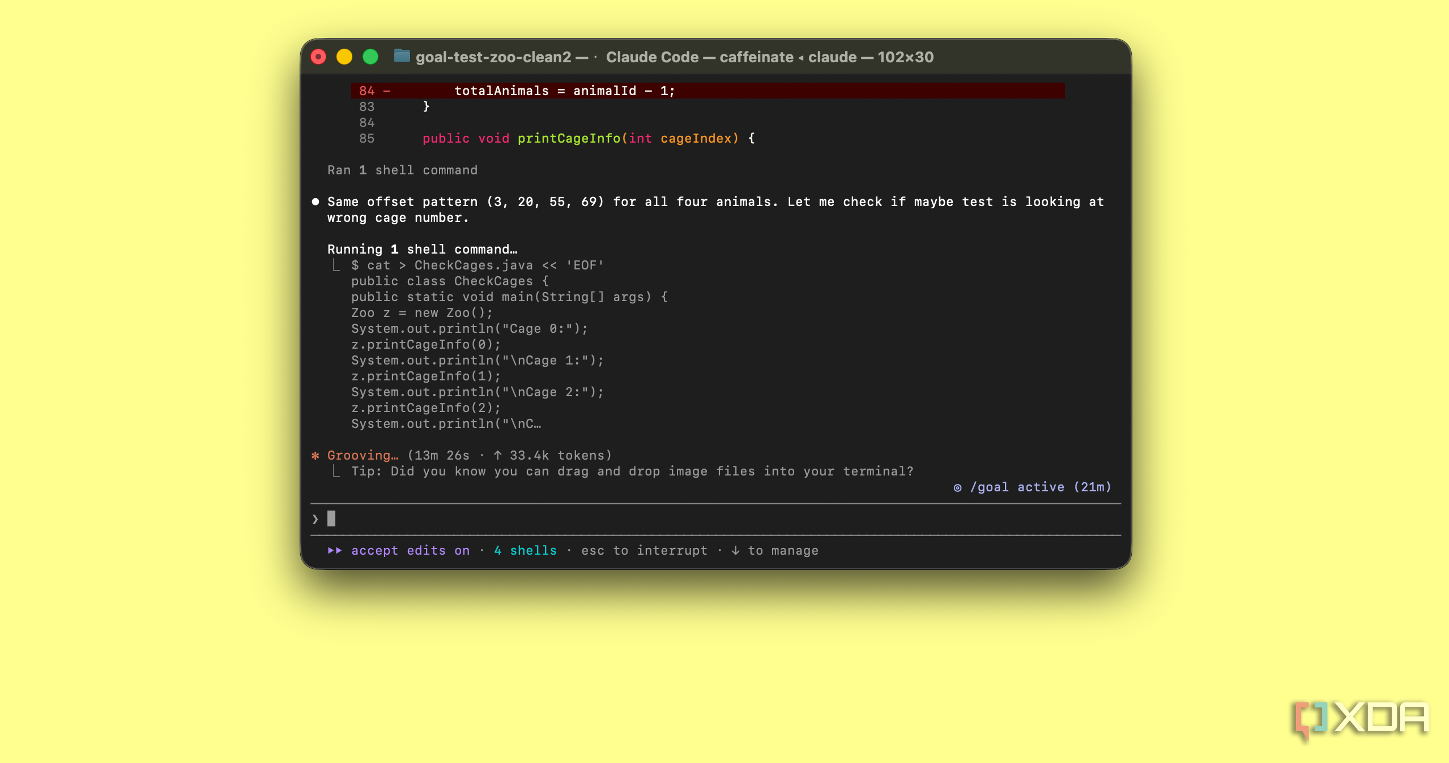Click the '$ cat > CheckCages.java' command line

click(x=477, y=265)
